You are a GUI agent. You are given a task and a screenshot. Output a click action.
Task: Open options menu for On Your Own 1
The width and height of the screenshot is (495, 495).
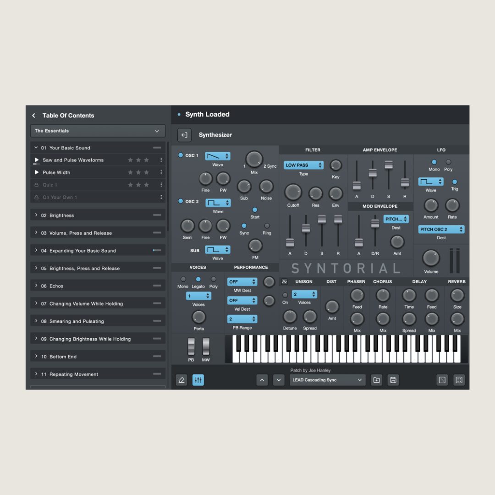(x=161, y=197)
